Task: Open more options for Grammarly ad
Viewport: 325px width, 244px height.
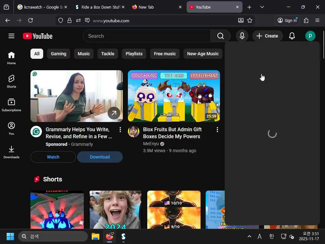Action: tap(120, 130)
